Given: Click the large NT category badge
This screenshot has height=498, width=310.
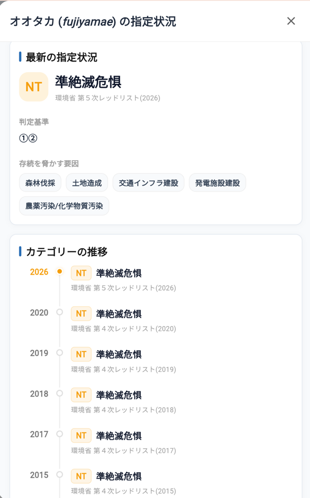Looking at the screenshot, I should (x=33, y=86).
